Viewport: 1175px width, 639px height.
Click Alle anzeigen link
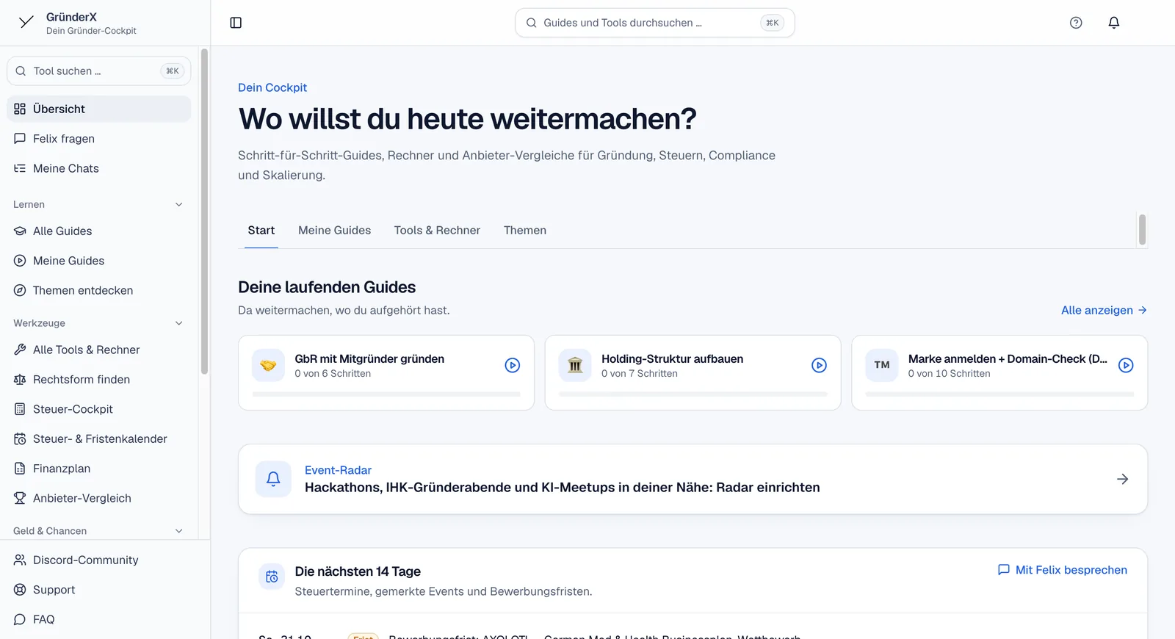point(1104,310)
